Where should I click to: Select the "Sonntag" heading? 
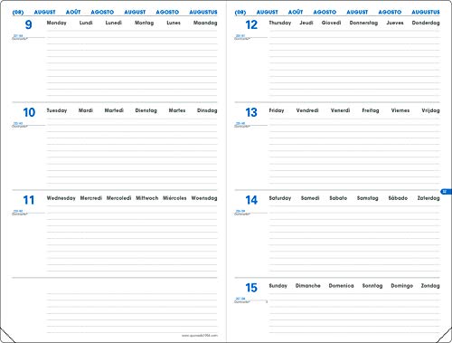click(x=372, y=286)
